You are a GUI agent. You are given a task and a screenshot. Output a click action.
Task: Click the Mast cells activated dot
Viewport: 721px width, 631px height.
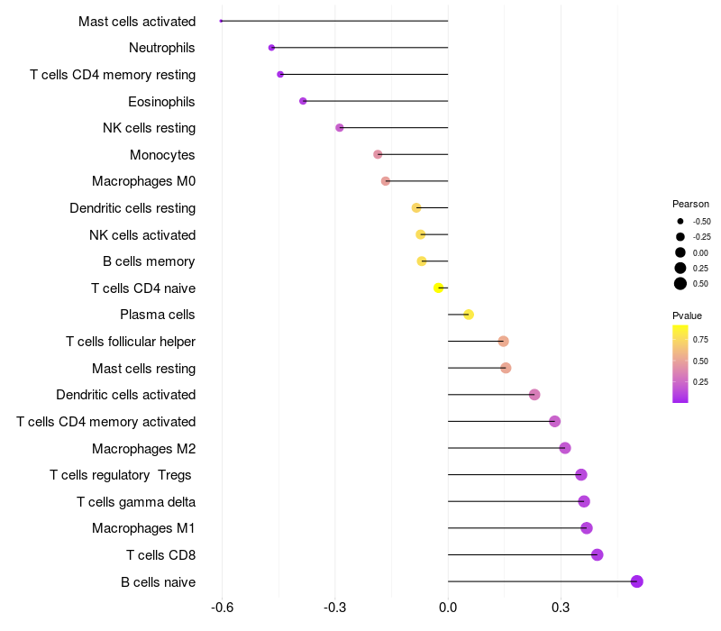click(x=221, y=21)
